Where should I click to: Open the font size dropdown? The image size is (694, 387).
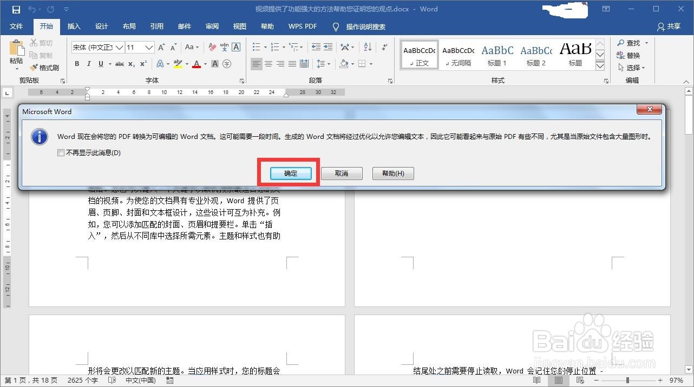click(x=150, y=47)
